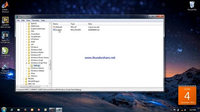The height and width of the screenshot is (112, 200).
Task: Click the SQMClient folder icon
Action: 29,26
